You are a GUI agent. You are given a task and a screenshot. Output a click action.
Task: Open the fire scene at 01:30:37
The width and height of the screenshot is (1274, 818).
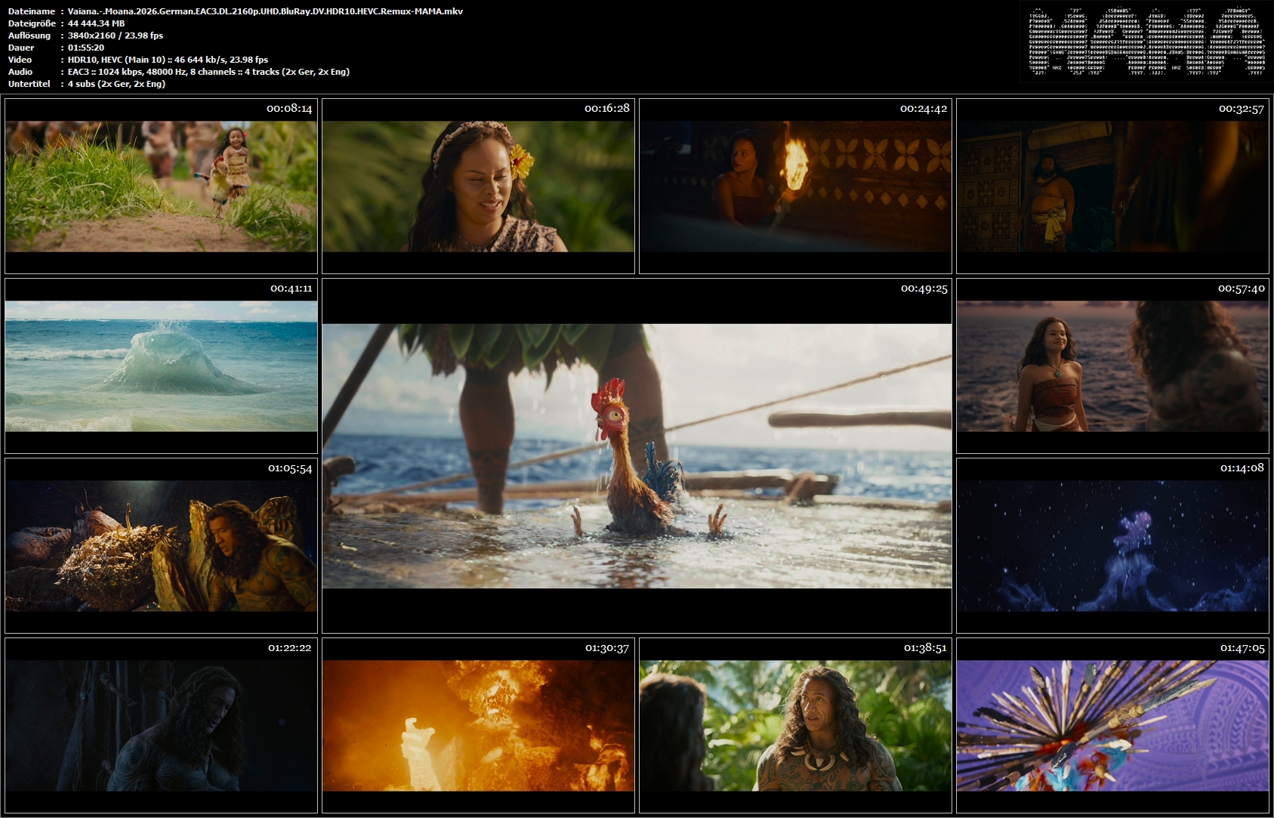pos(478,725)
